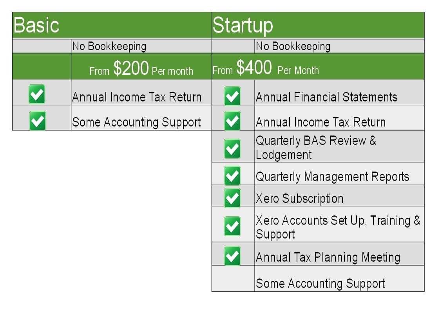The height and width of the screenshot is (311, 440).
Task: Click No Bookkeeping under the Startup plan
Action: pyautogui.click(x=293, y=46)
